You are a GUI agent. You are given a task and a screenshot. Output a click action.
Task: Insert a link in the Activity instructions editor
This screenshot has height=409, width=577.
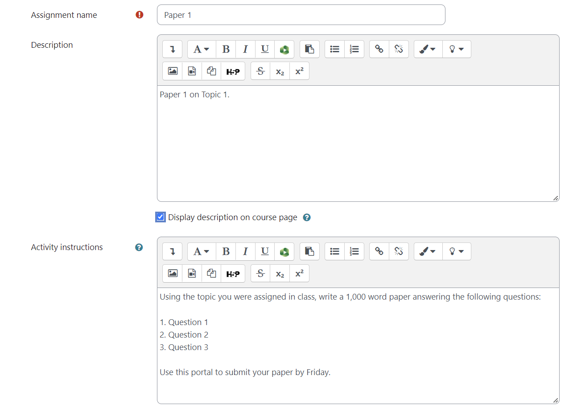379,252
